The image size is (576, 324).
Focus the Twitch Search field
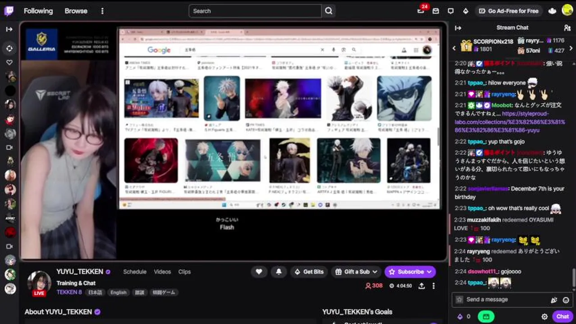(255, 11)
